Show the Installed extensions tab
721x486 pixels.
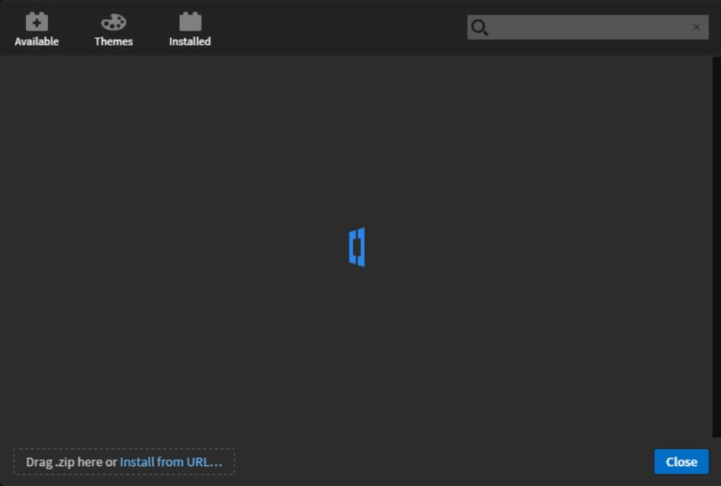(x=189, y=30)
